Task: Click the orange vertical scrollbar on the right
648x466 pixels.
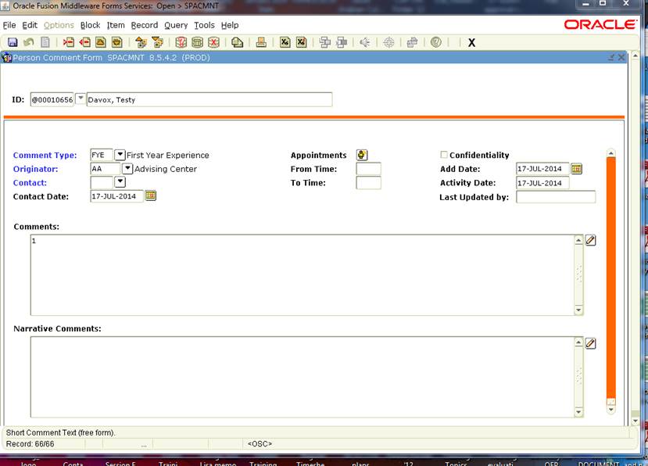Action: tap(611, 274)
